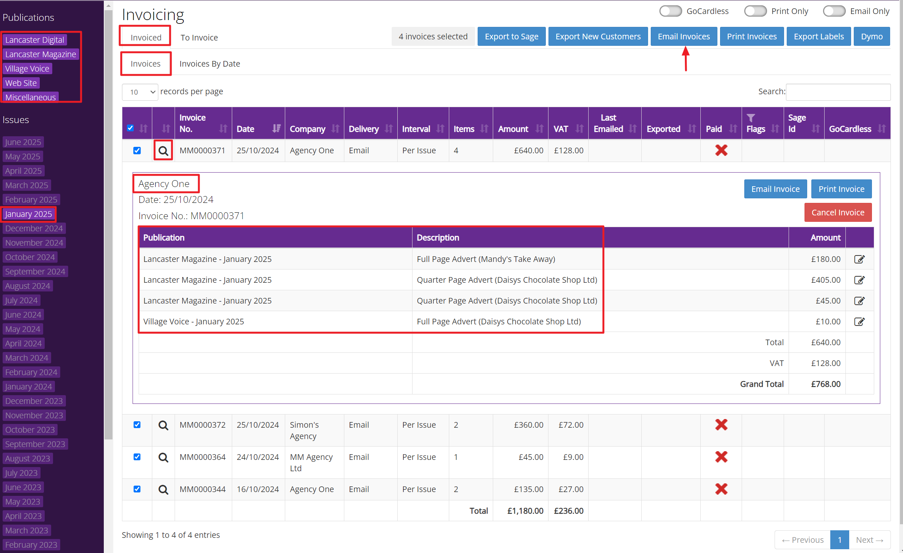This screenshot has width=903, height=553.
Task: Open the records per page dropdown
Action: (x=140, y=92)
